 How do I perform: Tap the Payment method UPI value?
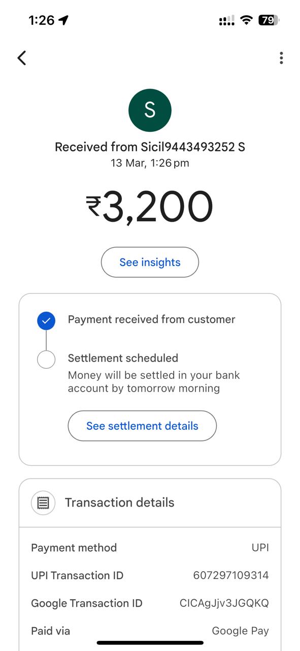pyautogui.click(x=260, y=548)
